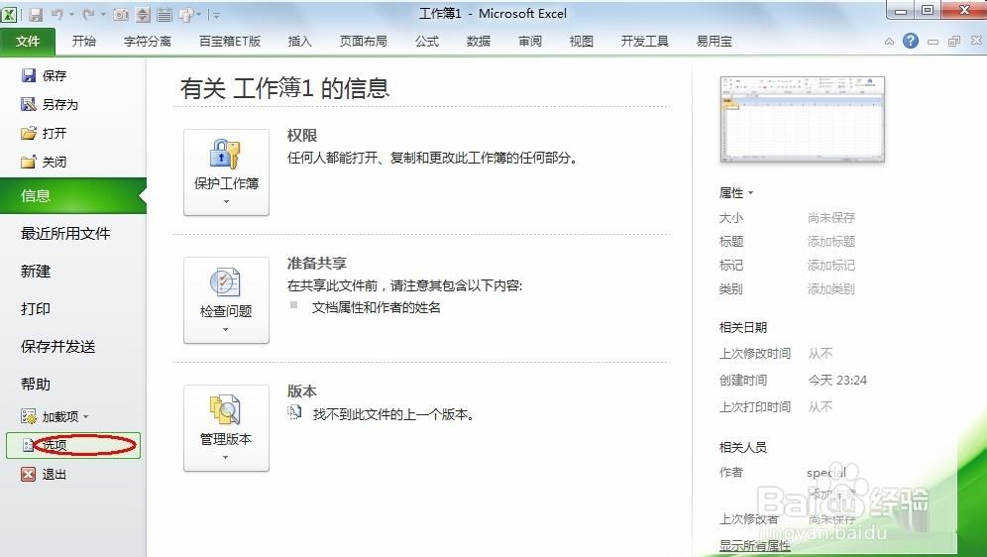Click the workbook window restore icon
This screenshot has height=557, width=987.
tap(954, 42)
